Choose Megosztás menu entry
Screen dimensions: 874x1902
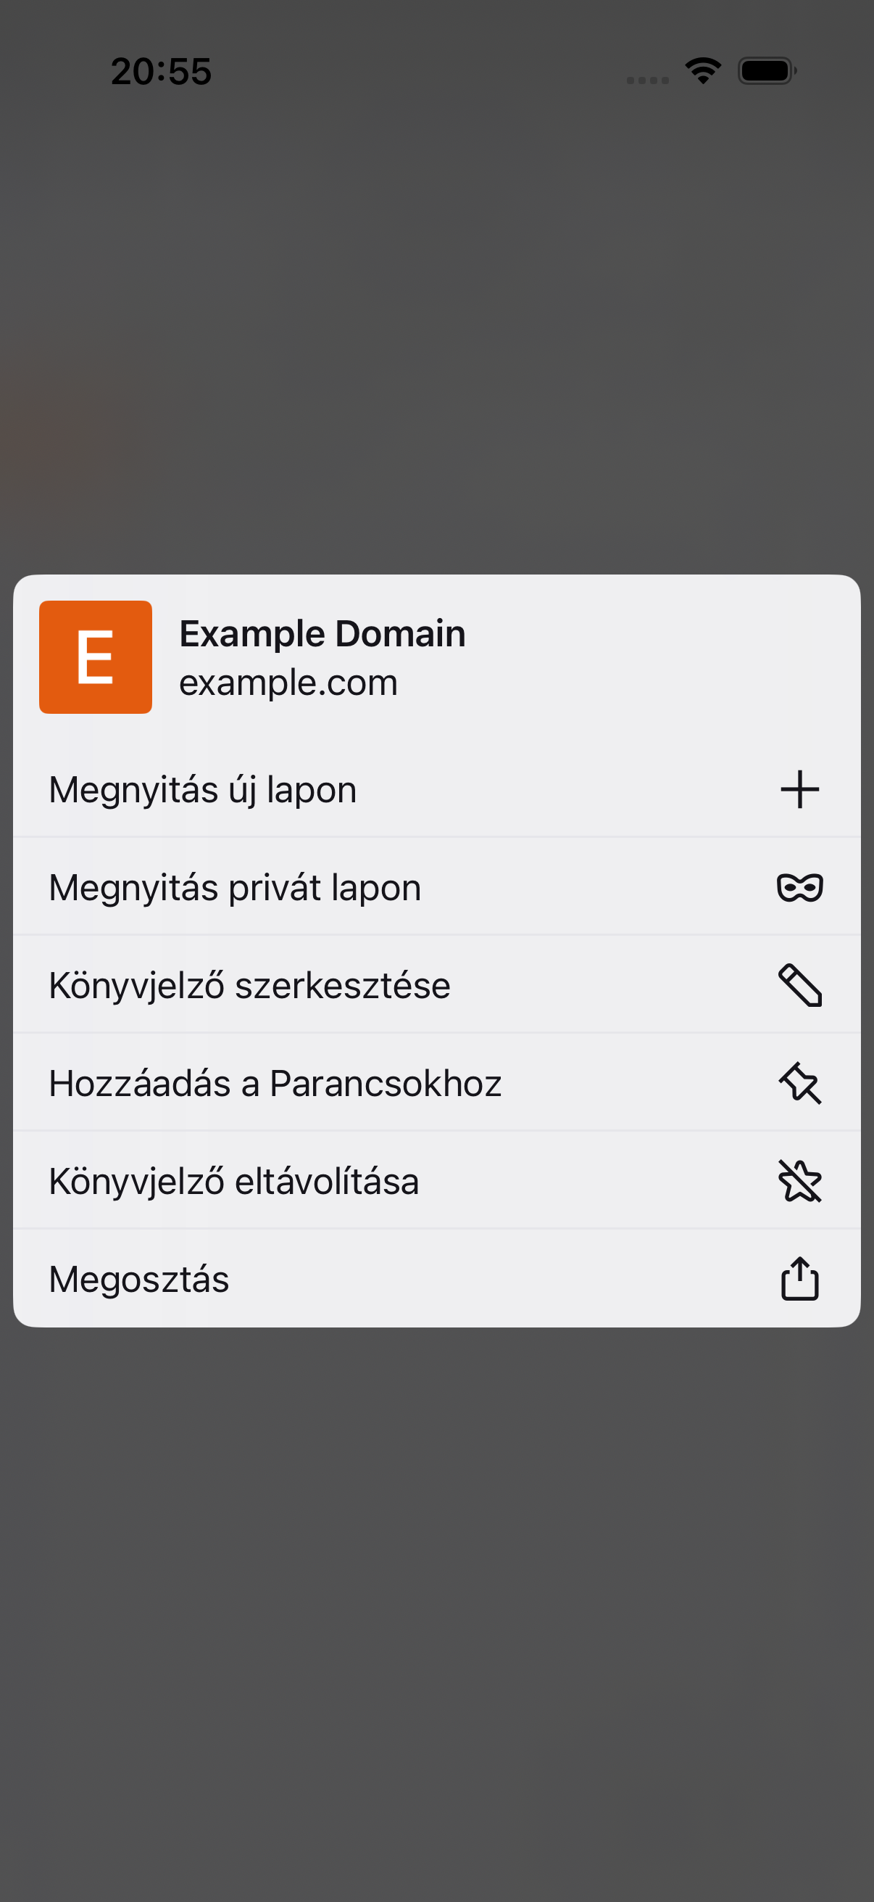(x=436, y=1278)
